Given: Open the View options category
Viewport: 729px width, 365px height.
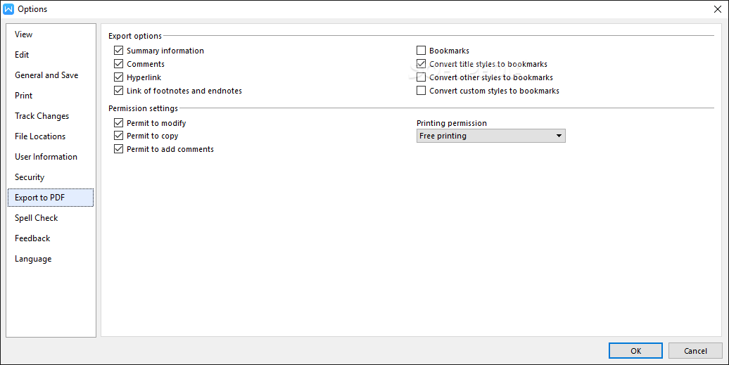Looking at the screenshot, I should 50,34.
